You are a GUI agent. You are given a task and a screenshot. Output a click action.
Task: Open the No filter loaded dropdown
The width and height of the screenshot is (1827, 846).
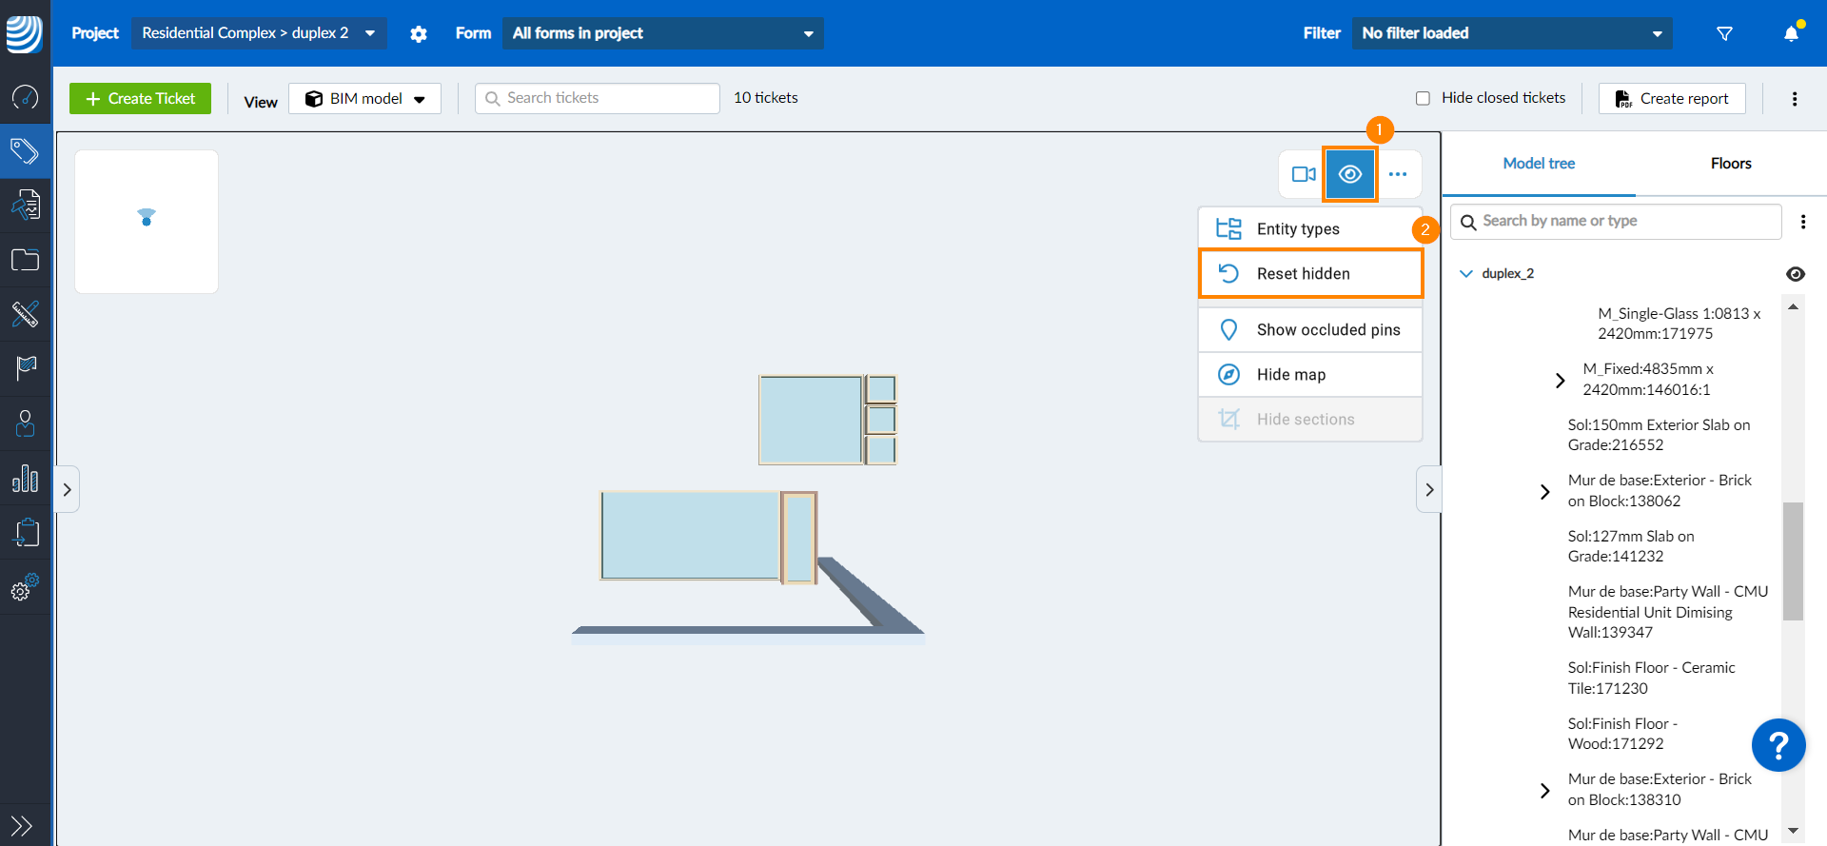click(x=1511, y=33)
